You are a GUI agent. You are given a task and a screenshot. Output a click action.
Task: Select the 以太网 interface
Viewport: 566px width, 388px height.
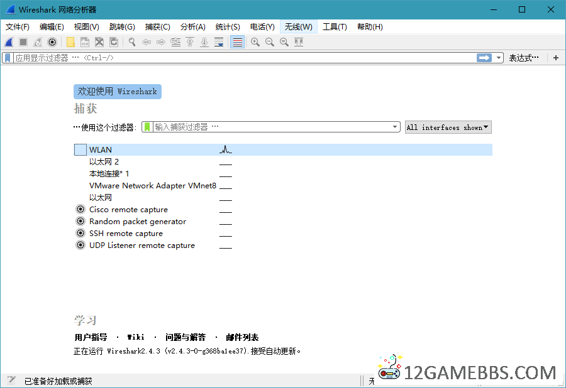283,197
